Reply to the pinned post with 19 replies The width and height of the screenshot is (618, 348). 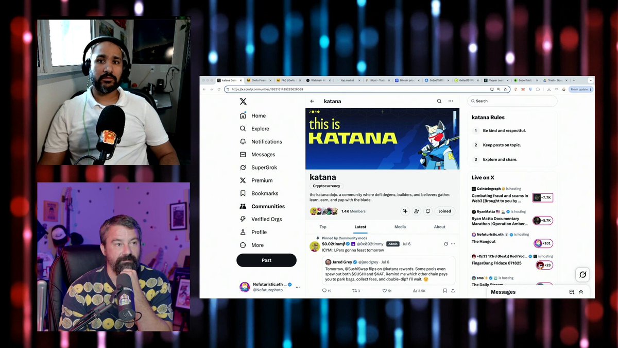point(327,291)
